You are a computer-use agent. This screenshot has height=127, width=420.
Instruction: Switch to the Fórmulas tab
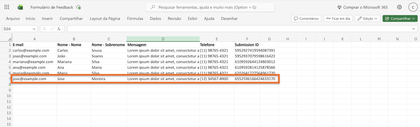(135, 19)
